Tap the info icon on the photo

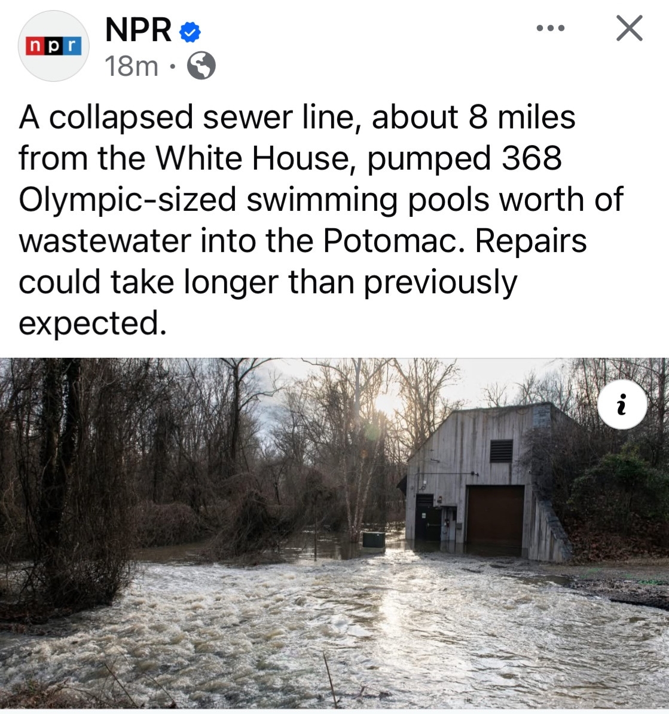click(x=622, y=405)
